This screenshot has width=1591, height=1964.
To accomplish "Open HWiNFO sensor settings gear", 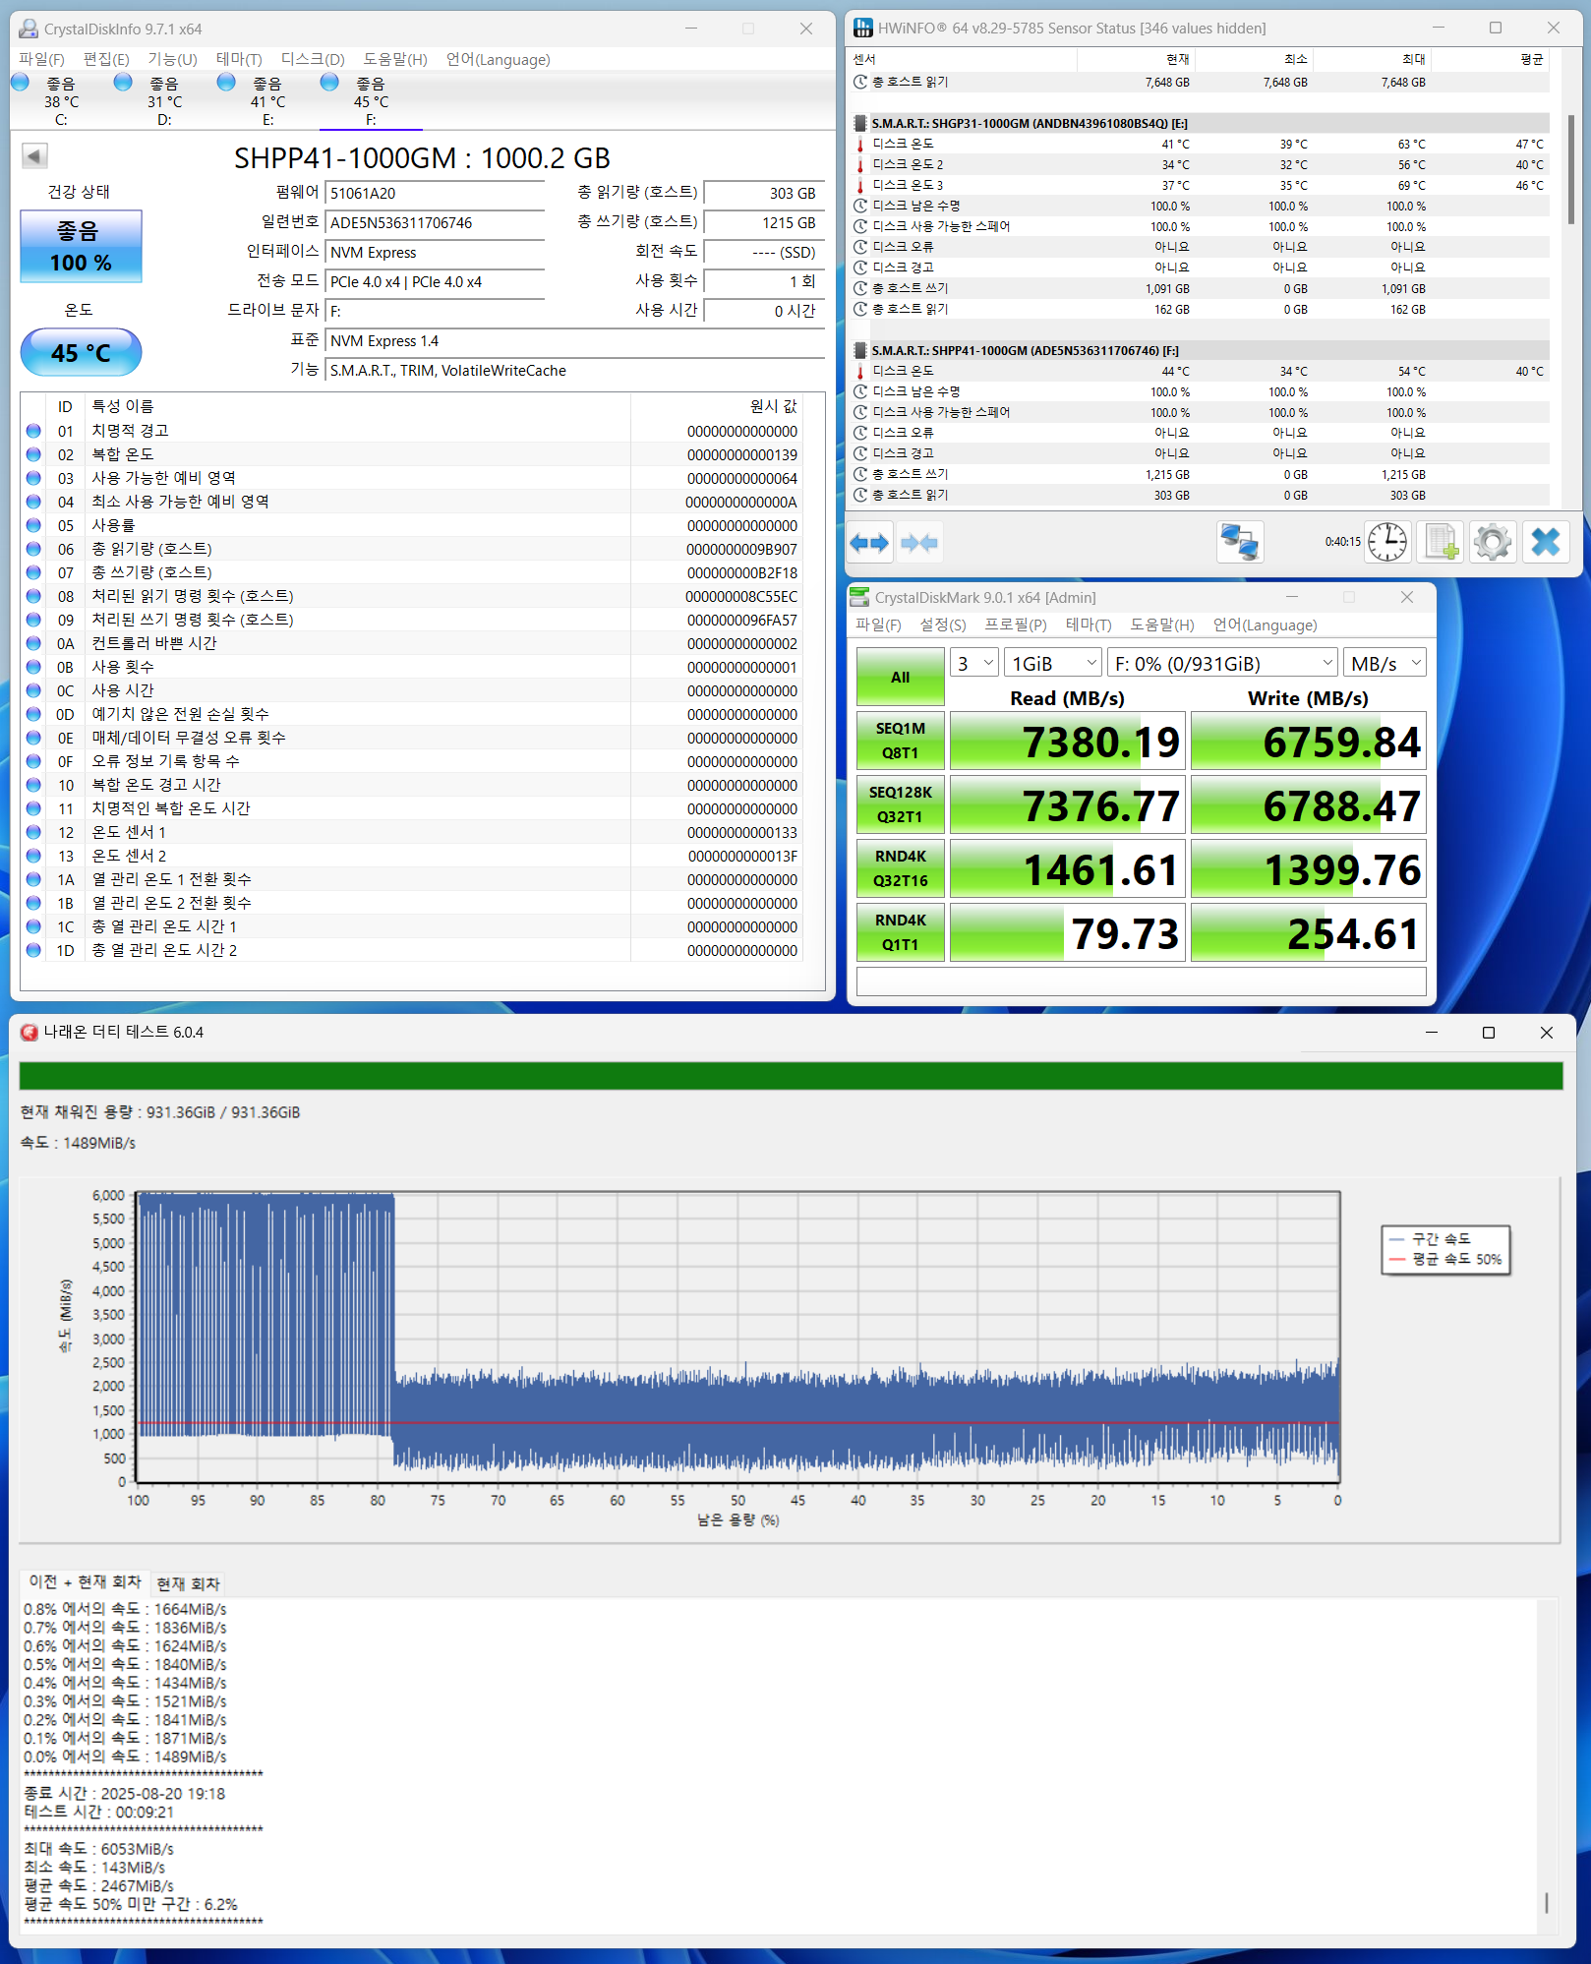I will pos(1492,542).
